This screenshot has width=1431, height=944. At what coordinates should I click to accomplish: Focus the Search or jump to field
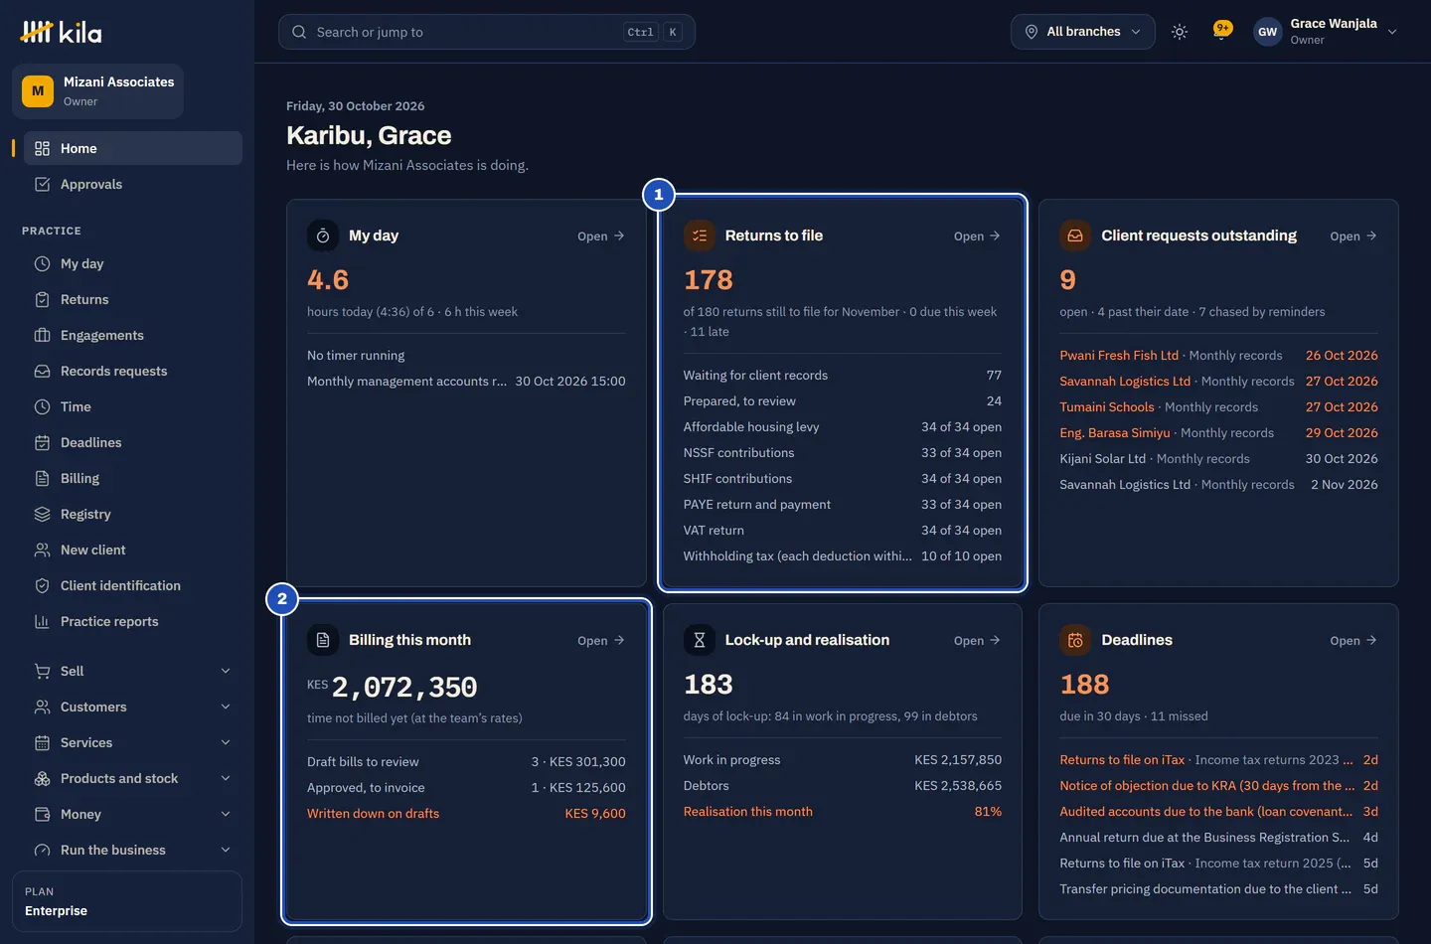coord(486,32)
